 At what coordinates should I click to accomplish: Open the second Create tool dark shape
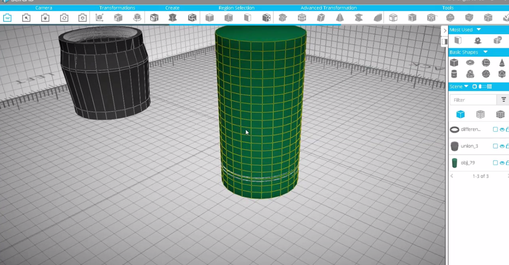point(173,18)
